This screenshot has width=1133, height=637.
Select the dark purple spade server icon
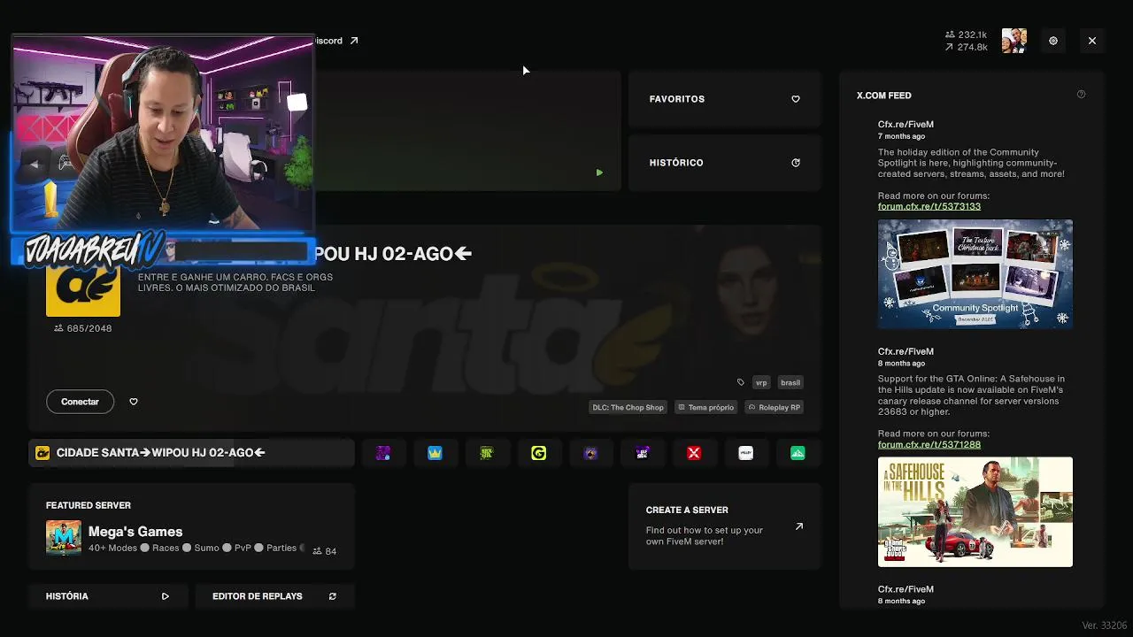pyautogui.click(x=590, y=453)
